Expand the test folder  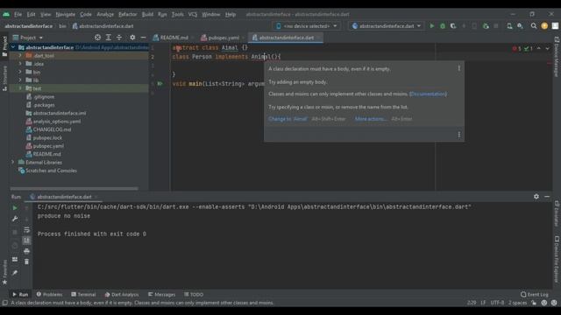pyautogui.click(x=20, y=88)
